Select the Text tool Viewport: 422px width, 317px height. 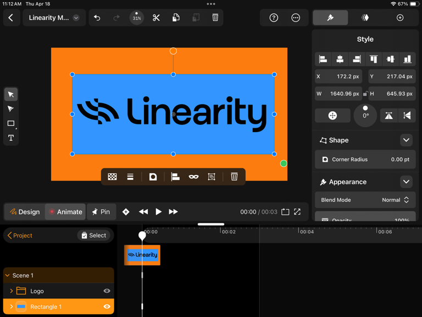(11, 138)
